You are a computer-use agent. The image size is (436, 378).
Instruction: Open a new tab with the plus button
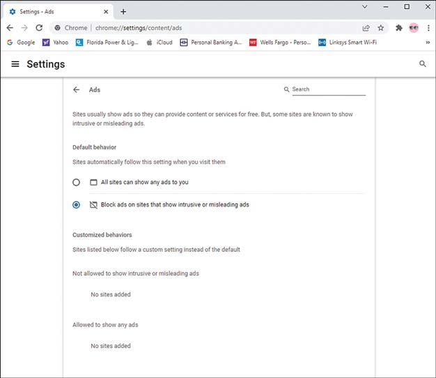123,12
